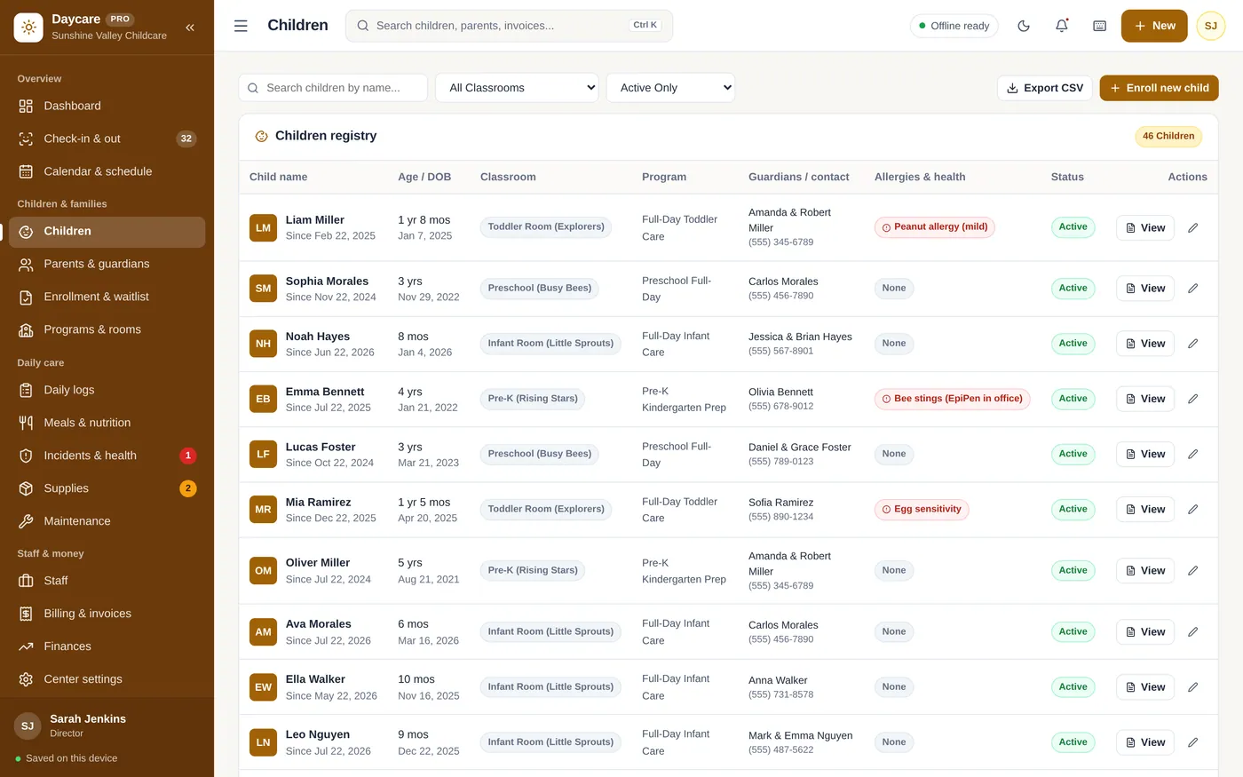The image size is (1243, 777).
Task: Edit Ava Morales with the pencil icon
Action: coord(1193,632)
